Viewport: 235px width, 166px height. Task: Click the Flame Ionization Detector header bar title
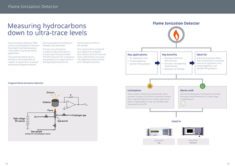click(x=34, y=7)
